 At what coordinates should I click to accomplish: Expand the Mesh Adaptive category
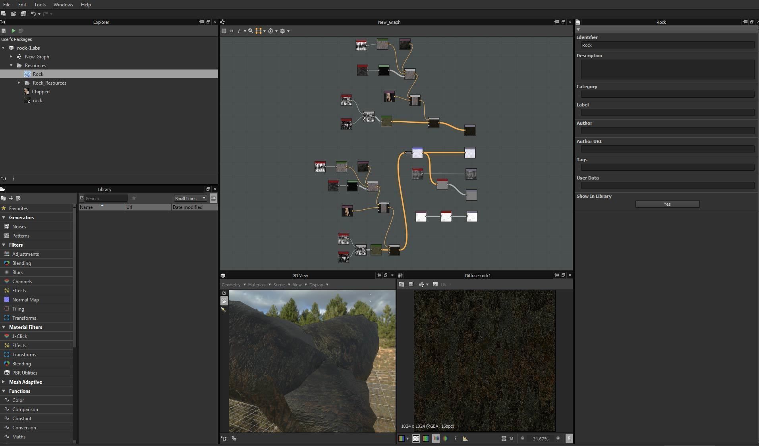[4, 382]
